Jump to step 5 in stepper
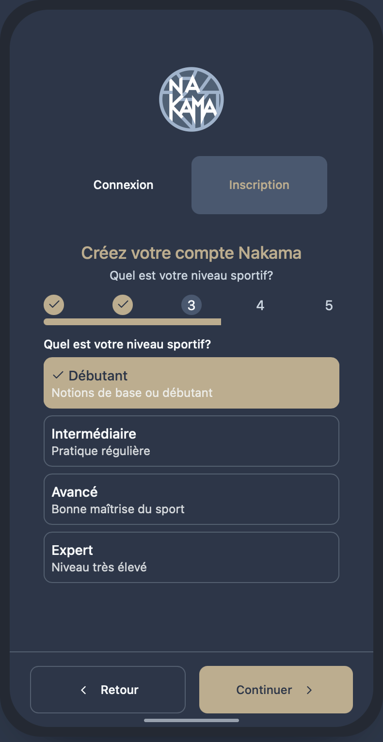383x742 pixels. tap(329, 305)
